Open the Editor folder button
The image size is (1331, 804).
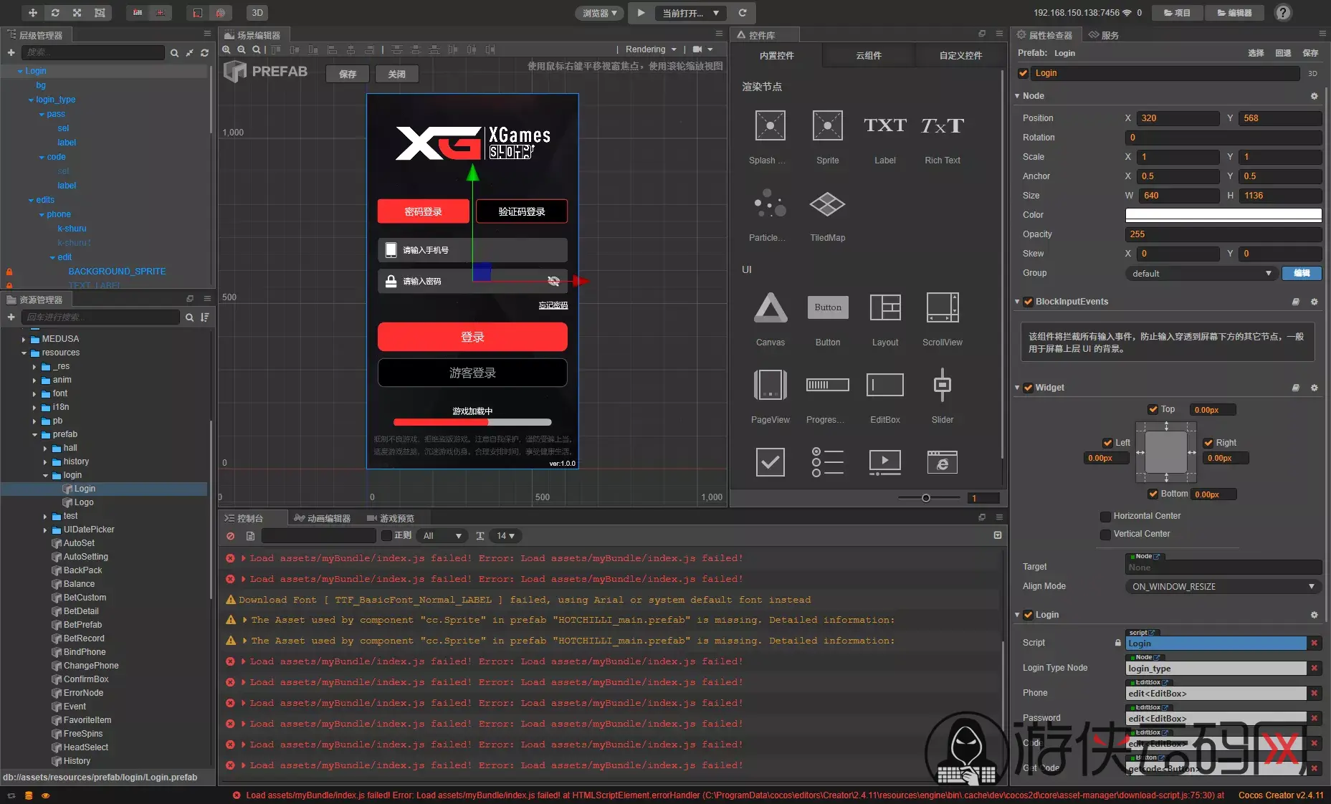click(x=1235, y=13)
